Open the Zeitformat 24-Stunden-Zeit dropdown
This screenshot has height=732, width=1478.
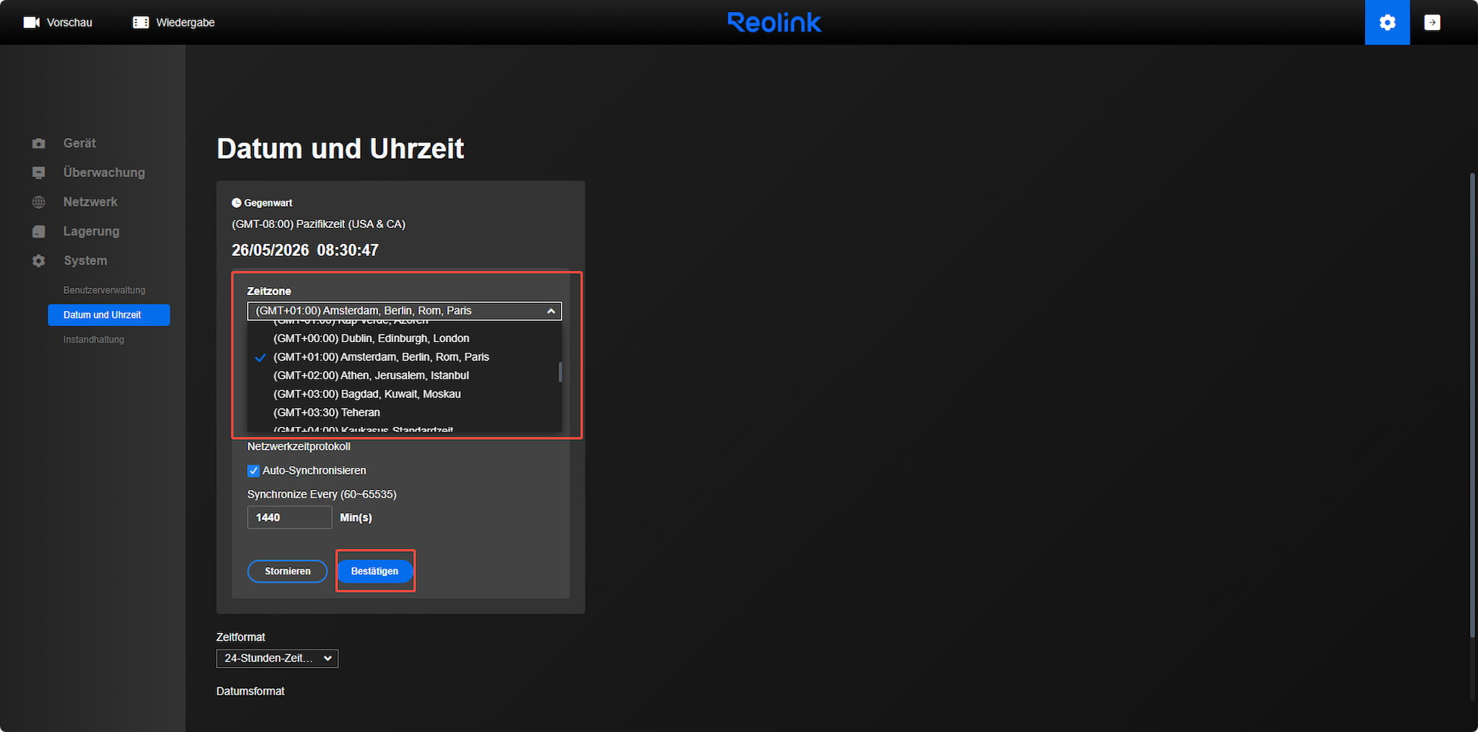[x=277, y=659]
